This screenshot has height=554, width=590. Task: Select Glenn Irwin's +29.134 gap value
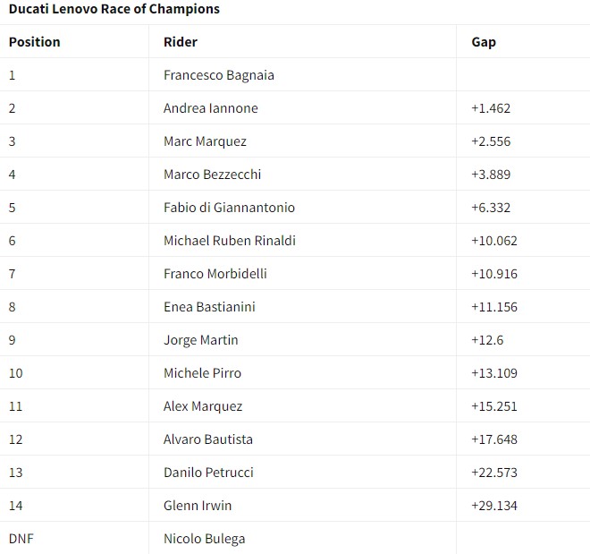tap(494, 506)
